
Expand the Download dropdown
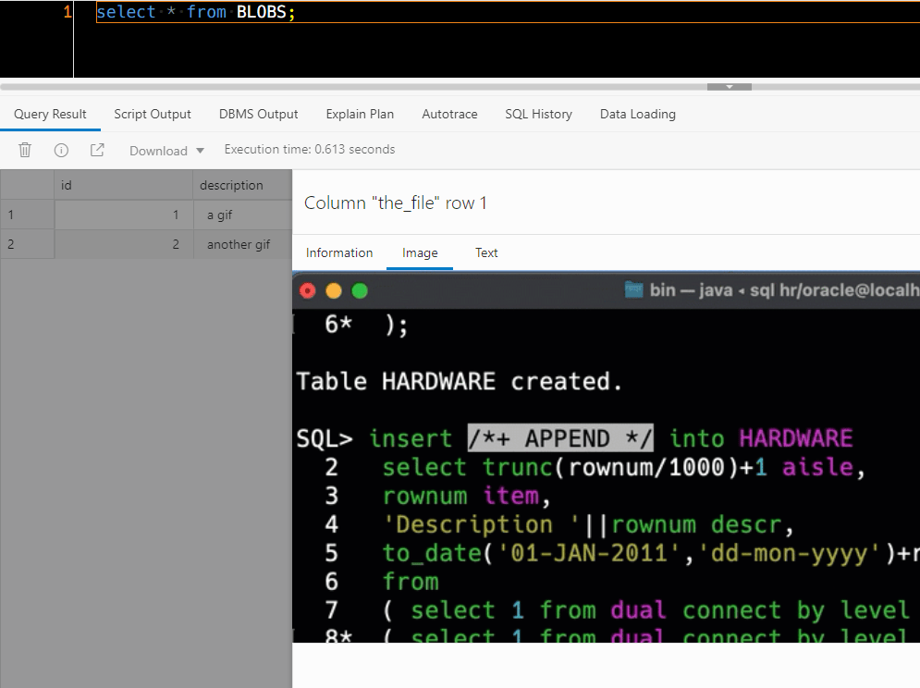pos(166,151)
